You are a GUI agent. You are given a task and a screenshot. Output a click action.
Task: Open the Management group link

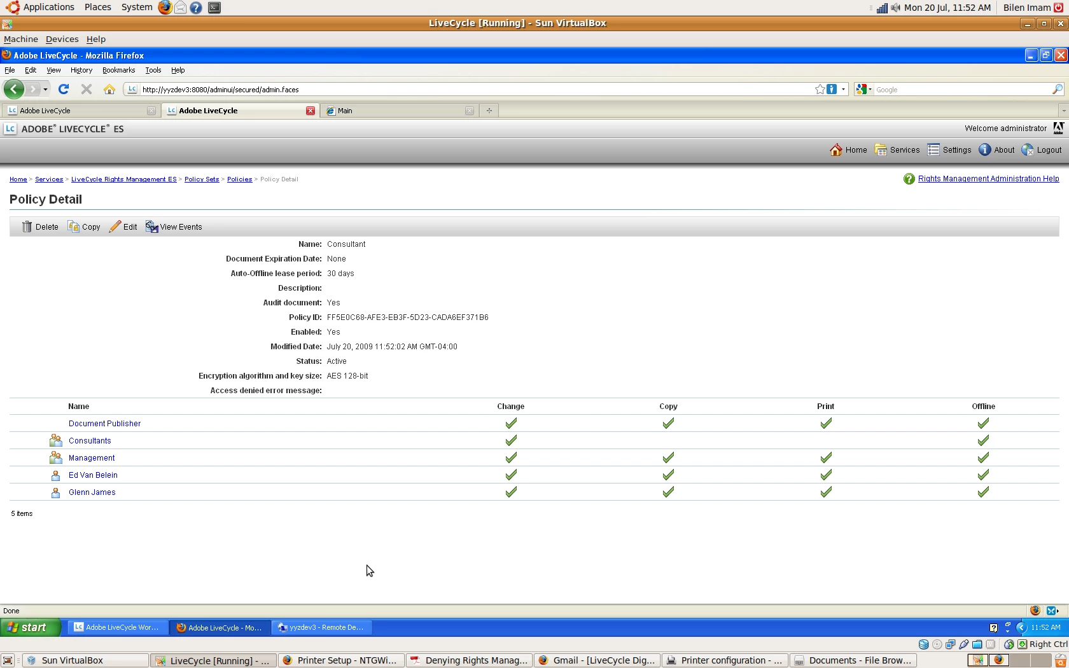92,458
